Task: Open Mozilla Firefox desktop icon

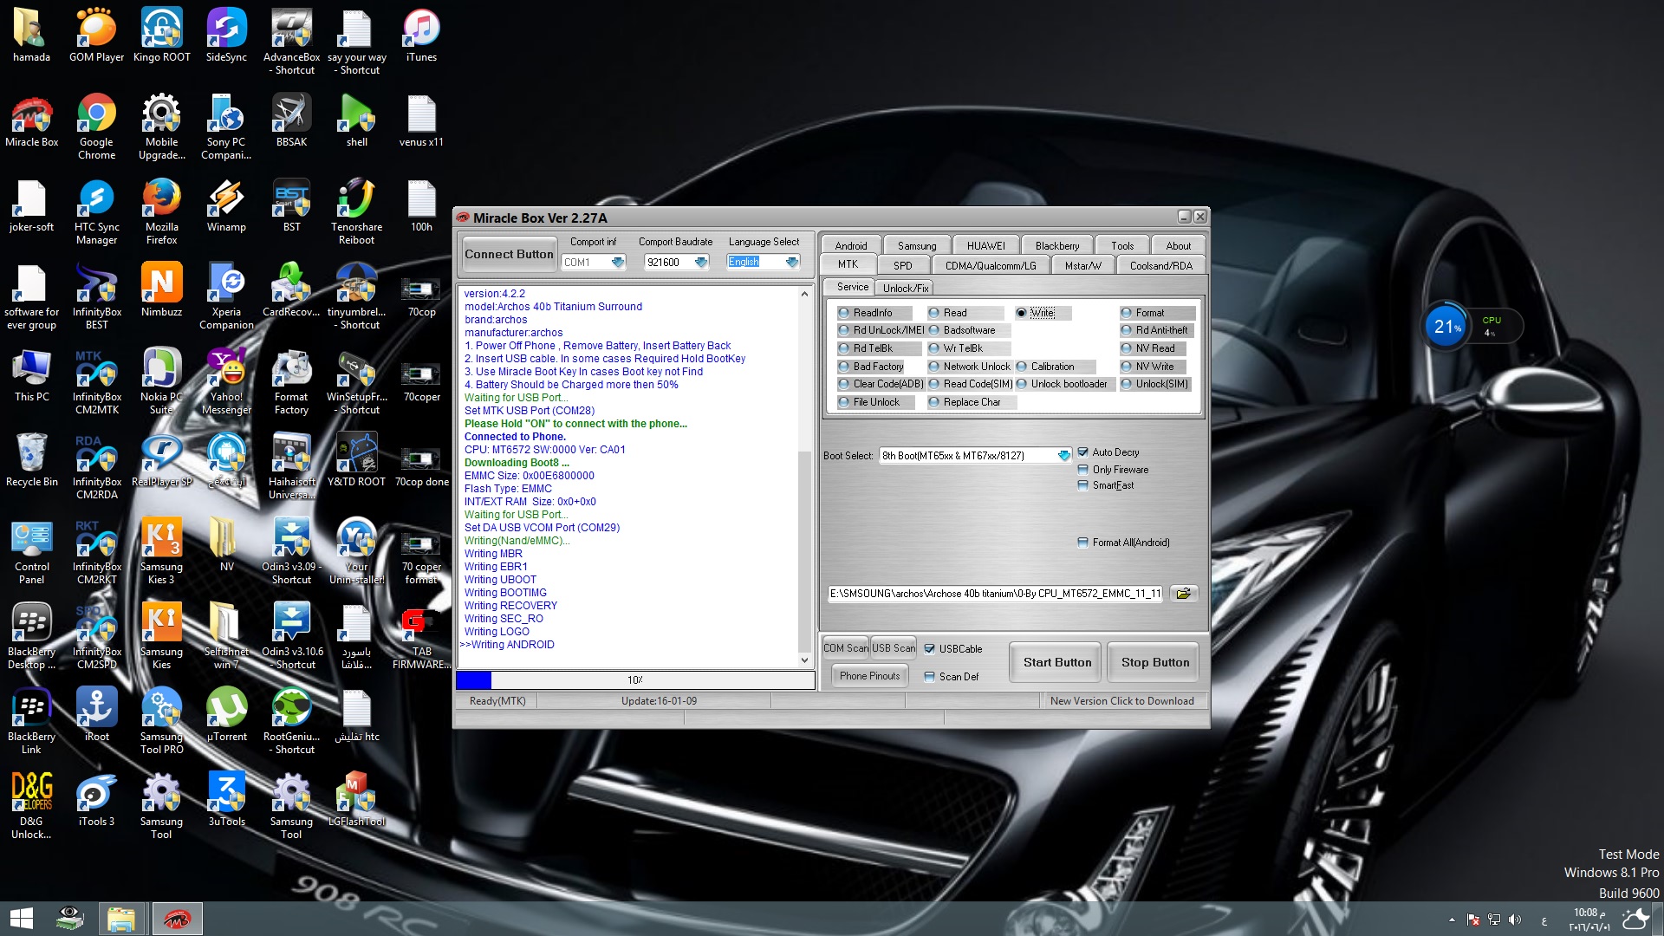Action: point(161,212)
